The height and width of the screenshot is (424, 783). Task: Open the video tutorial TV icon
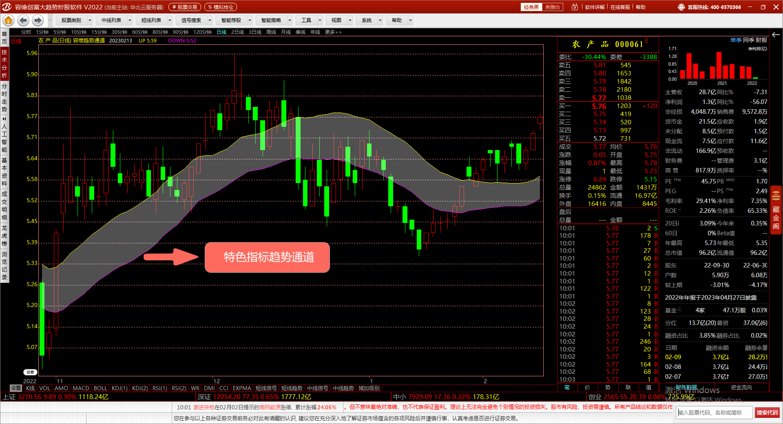(575, 7)
